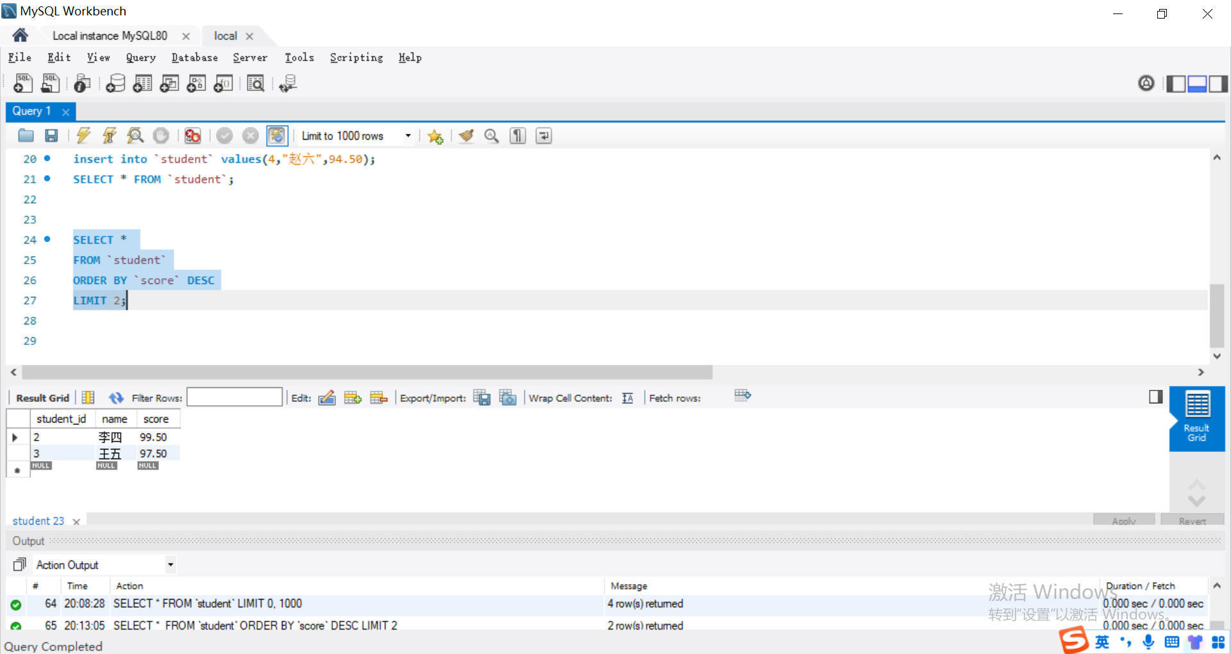Click the Filter Rows input field
The image size is (1231, 654).
(x=235, y=397)
